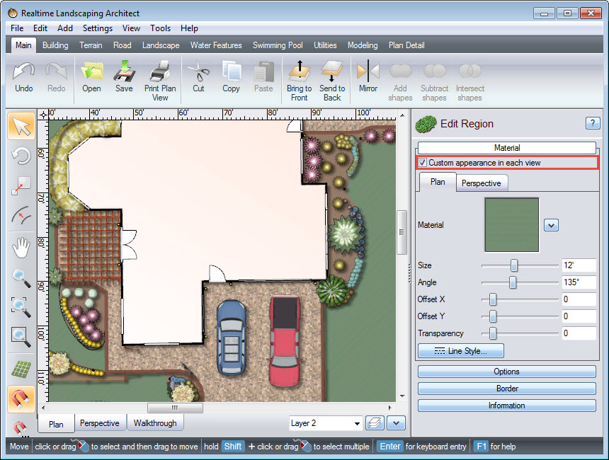Expand the layer options chevron button
Viewport: 609px width, 460px height.
(396, 422)
